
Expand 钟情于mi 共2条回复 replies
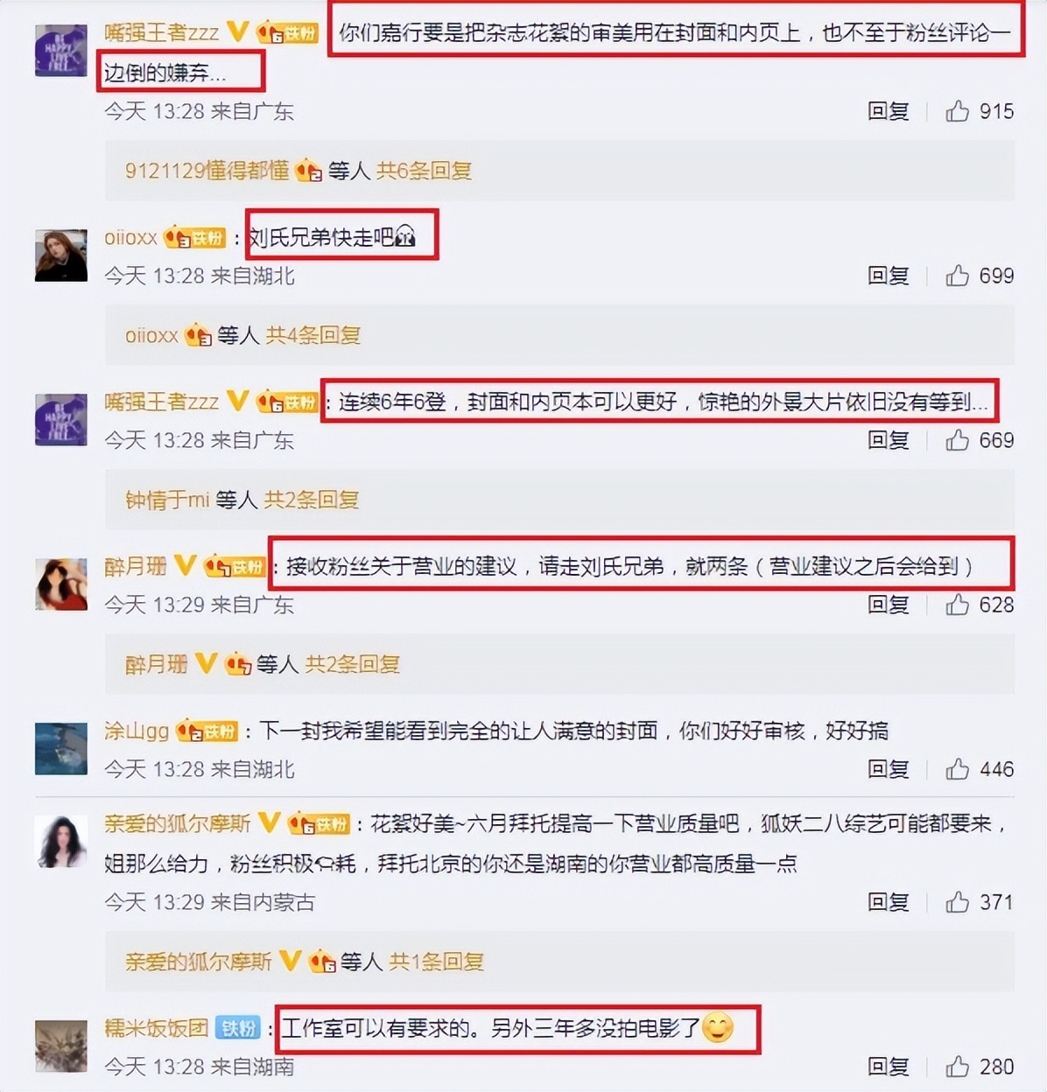click(x=312, y=500)
